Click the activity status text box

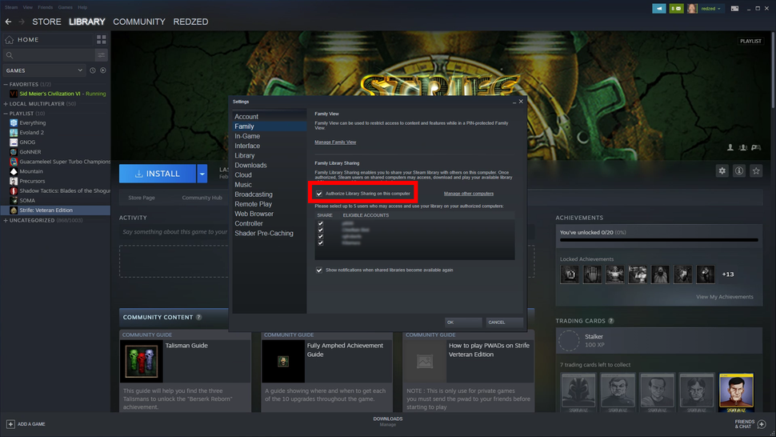174,231
